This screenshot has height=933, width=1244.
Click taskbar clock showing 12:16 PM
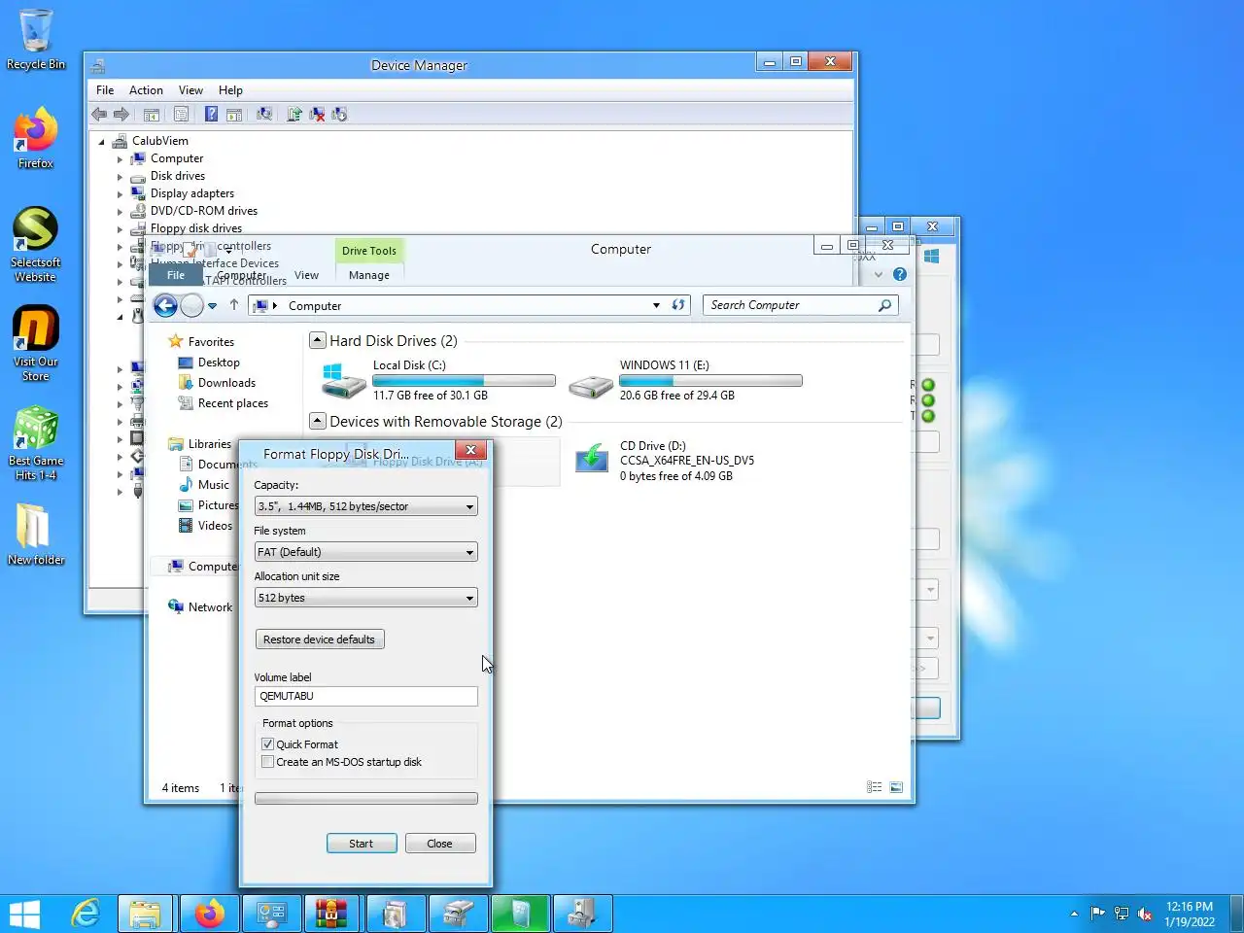[x=1190, y=915]
